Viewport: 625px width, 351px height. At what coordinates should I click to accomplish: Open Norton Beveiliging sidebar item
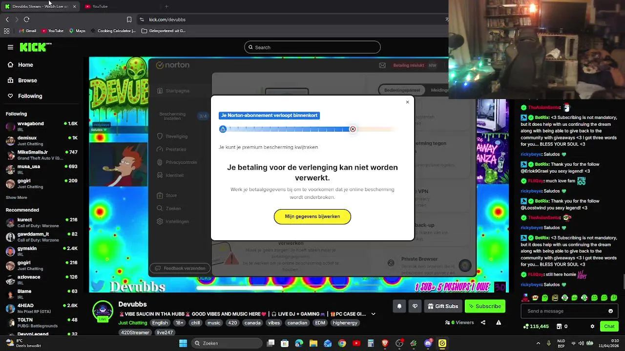pos(172,136)
